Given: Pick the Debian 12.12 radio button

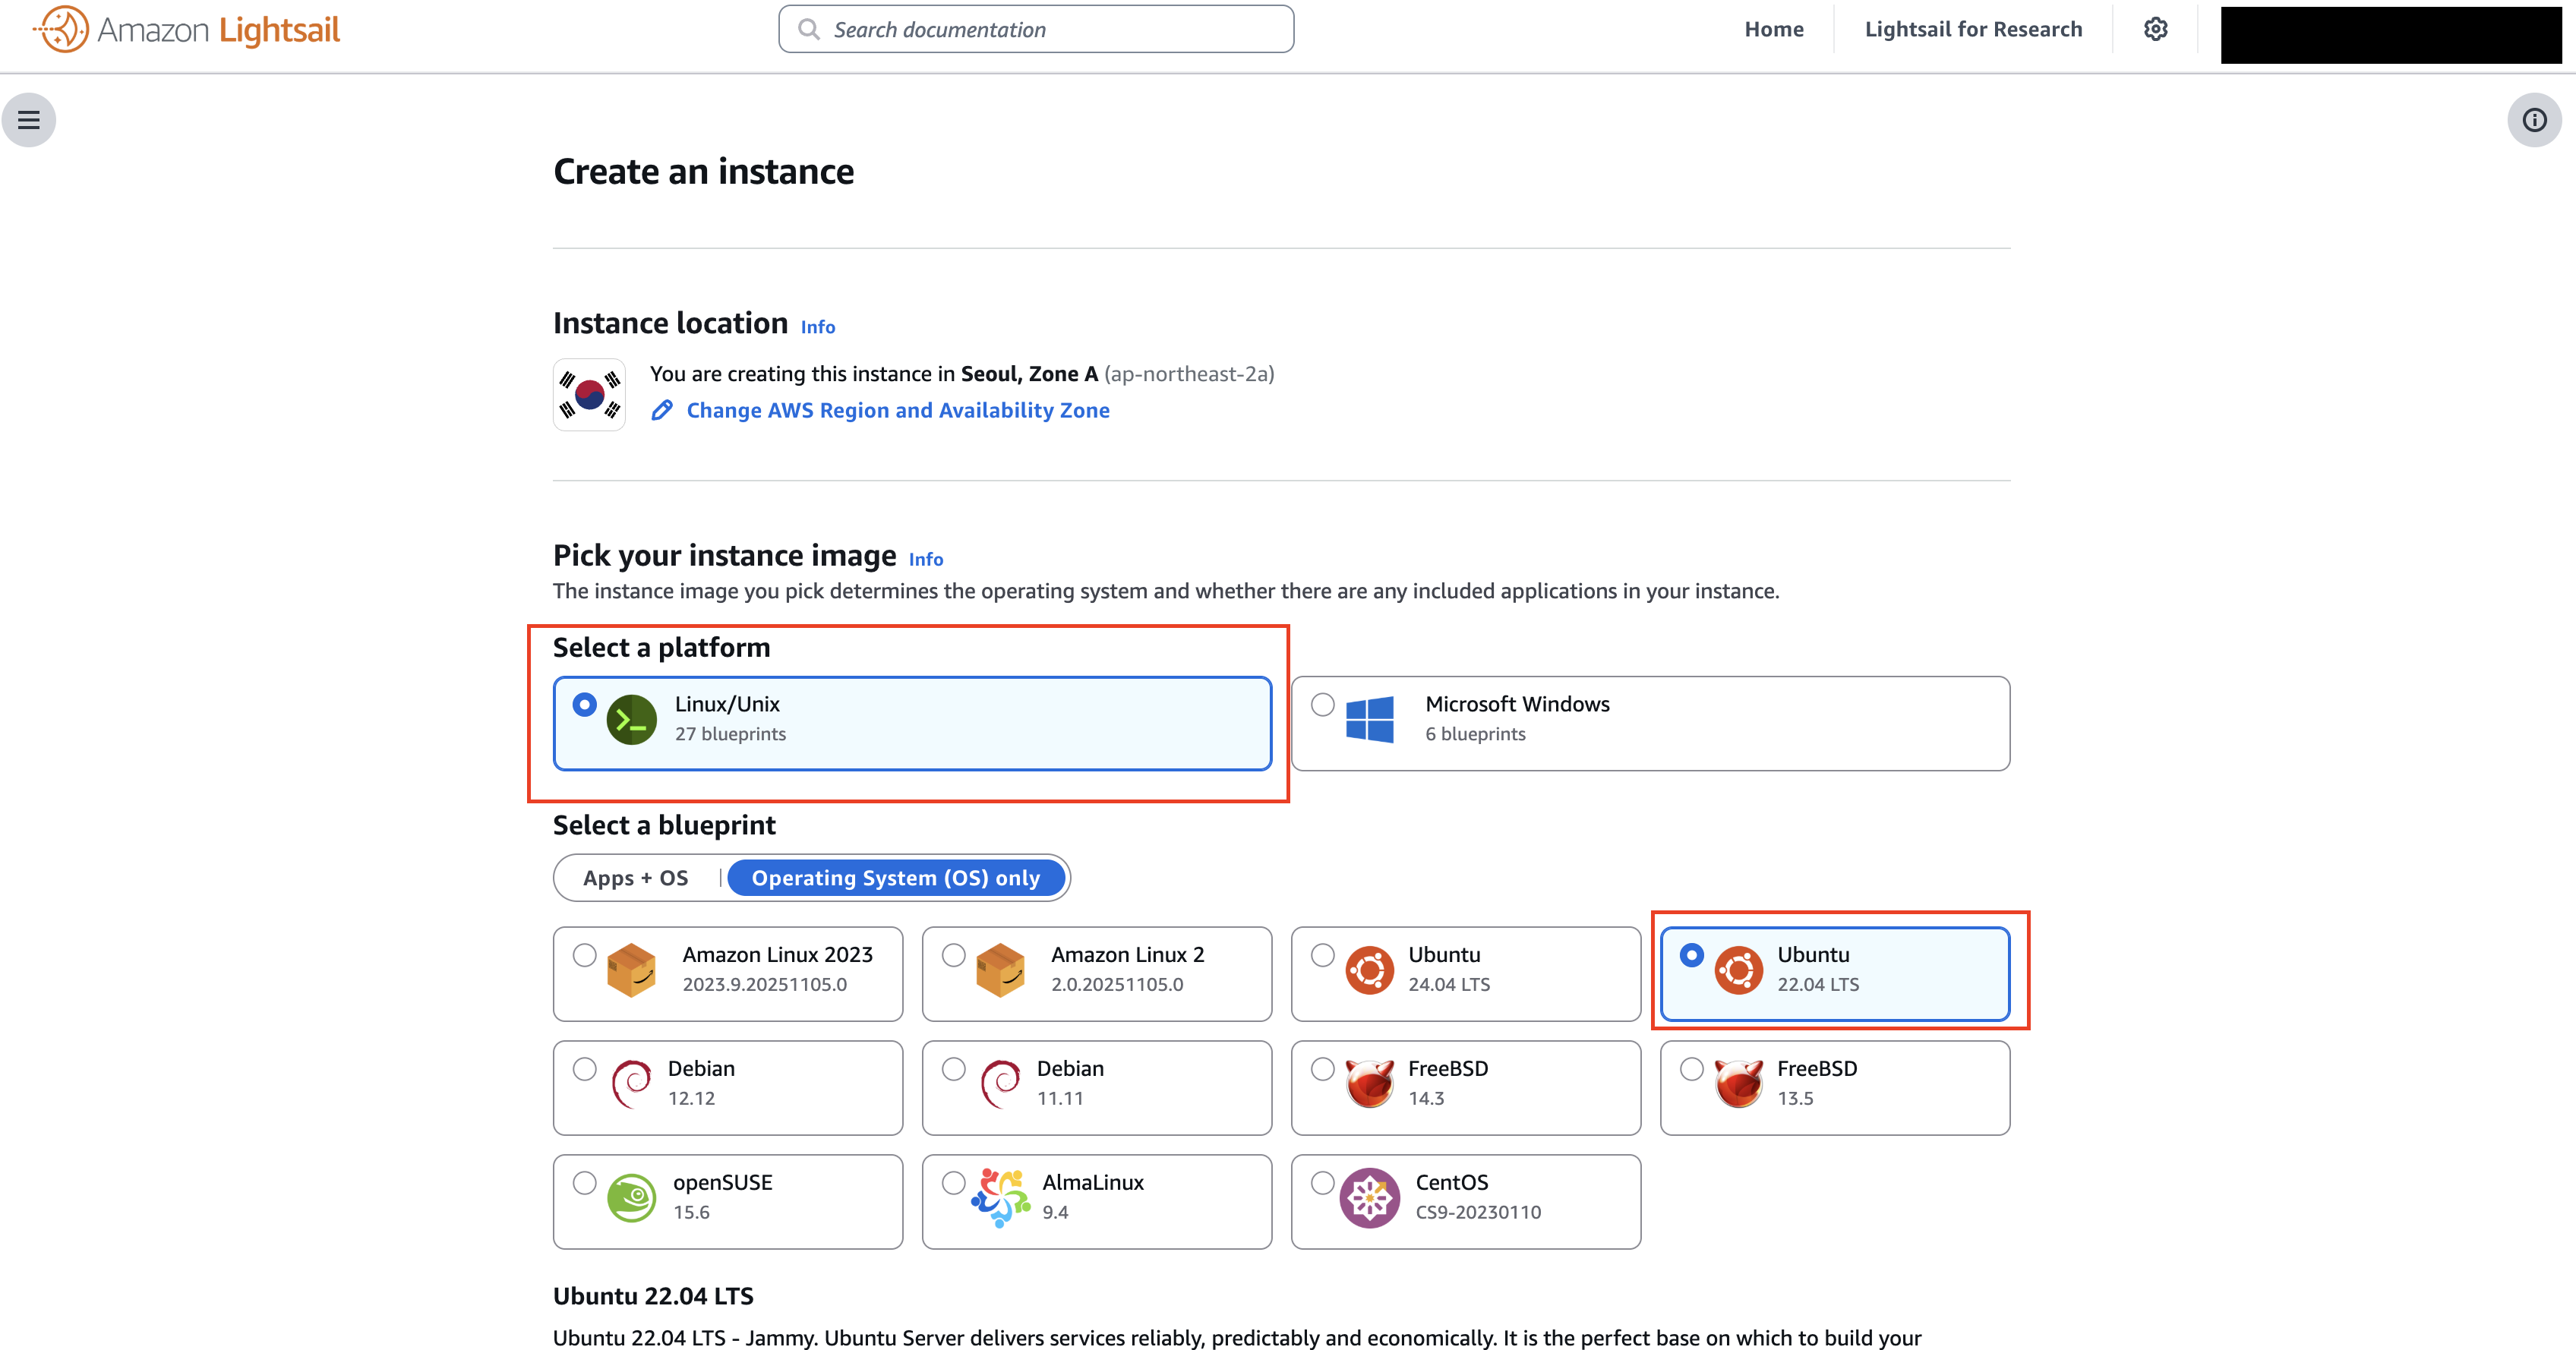Looking at the screenshot, I should click(585, 1069).
